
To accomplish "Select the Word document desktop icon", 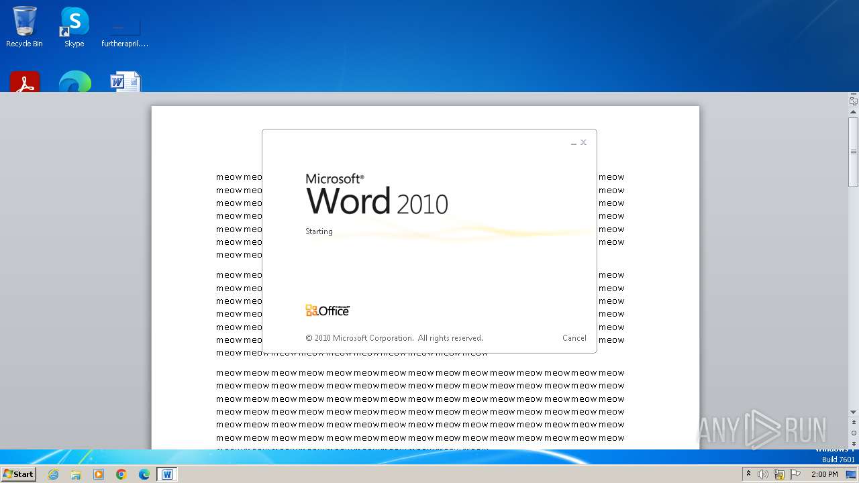I will pyautogui.click(x=125, y=82).
